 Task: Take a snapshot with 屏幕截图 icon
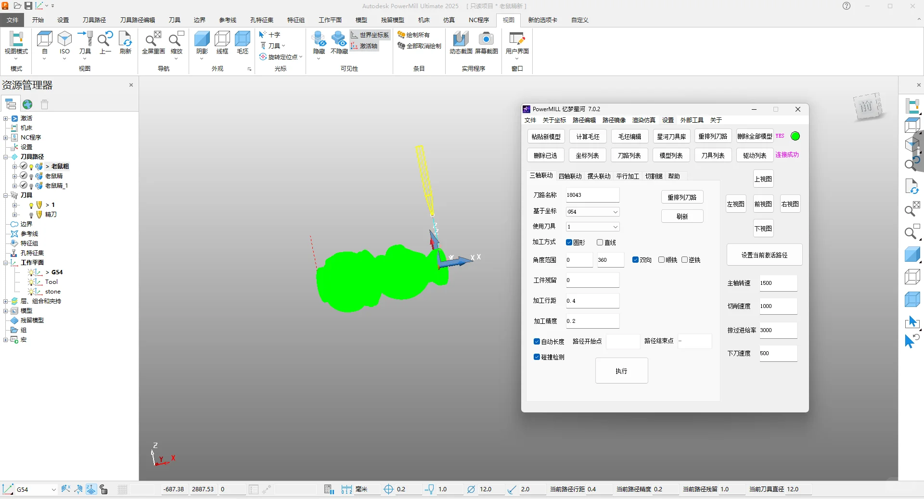click(486, 43)
